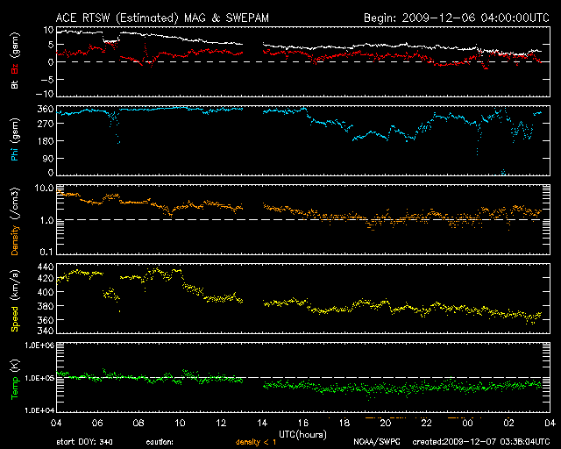Select the -5 tick on the Bt Bz axis
This screenshot has height=449, width=561.
(47, 80)
